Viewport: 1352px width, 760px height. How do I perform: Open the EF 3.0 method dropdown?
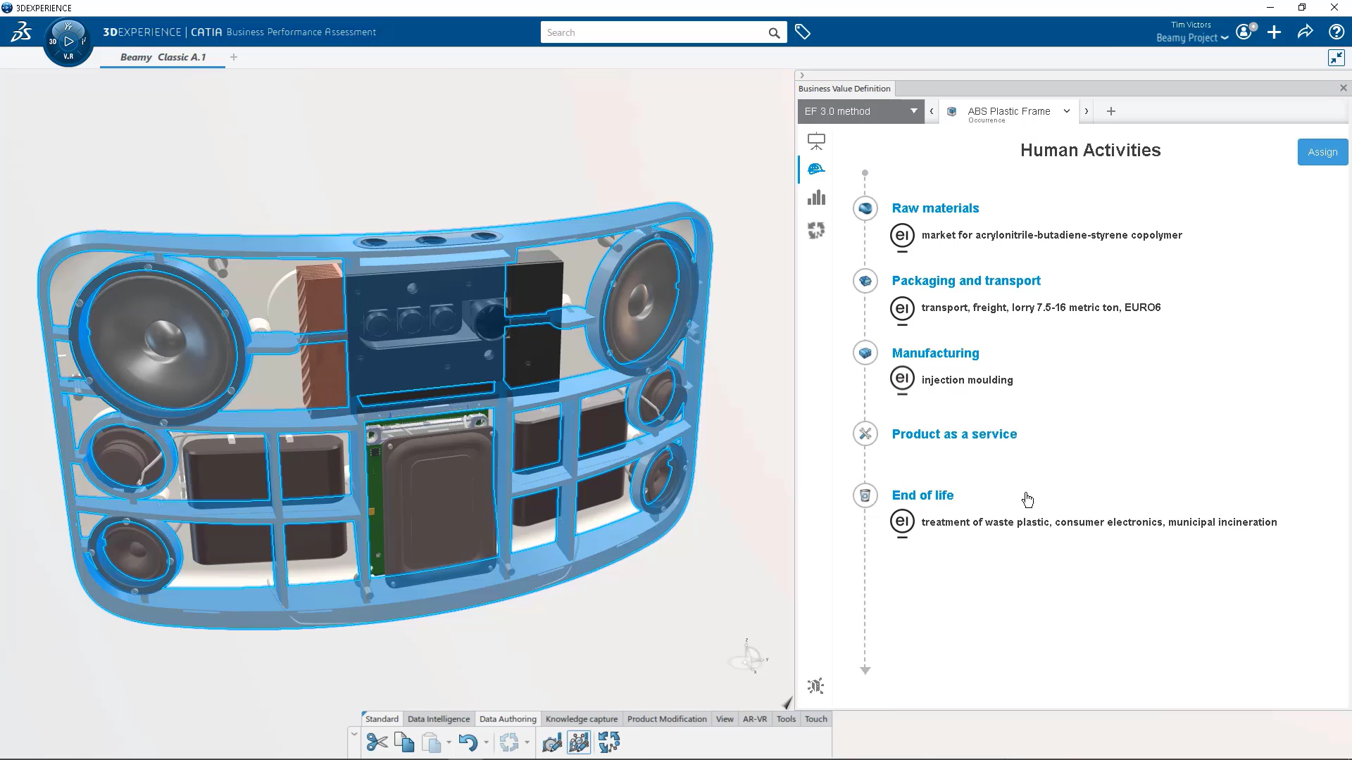(913, 111)
